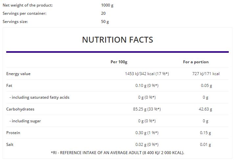
Task: Click the 42.63 g carbohydrates portion value
Action: (x=206, y=109)
